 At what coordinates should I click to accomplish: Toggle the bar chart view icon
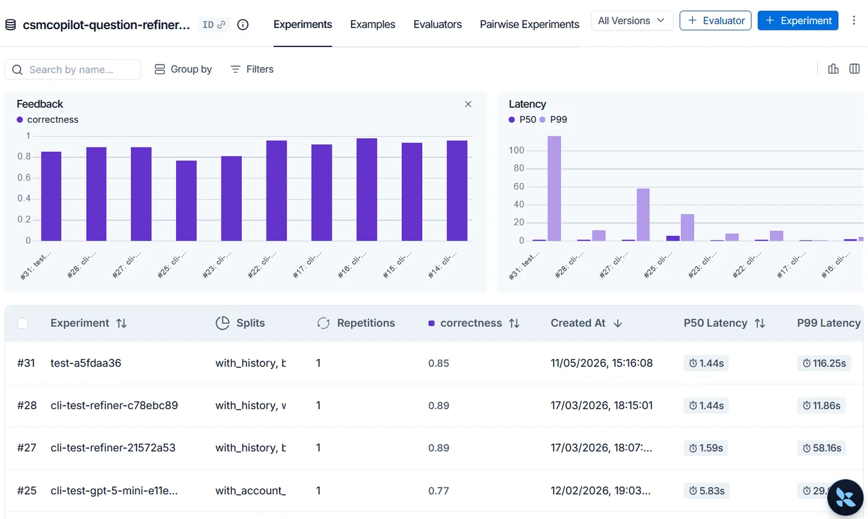coord(833,69)
